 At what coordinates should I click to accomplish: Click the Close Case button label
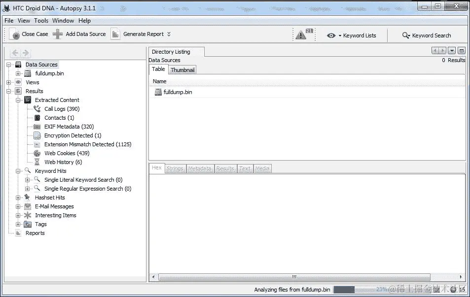point(35,34)
